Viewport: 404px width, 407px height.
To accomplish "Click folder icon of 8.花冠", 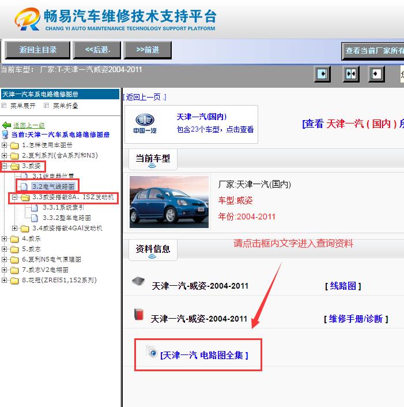I will [x=14, y=281].
